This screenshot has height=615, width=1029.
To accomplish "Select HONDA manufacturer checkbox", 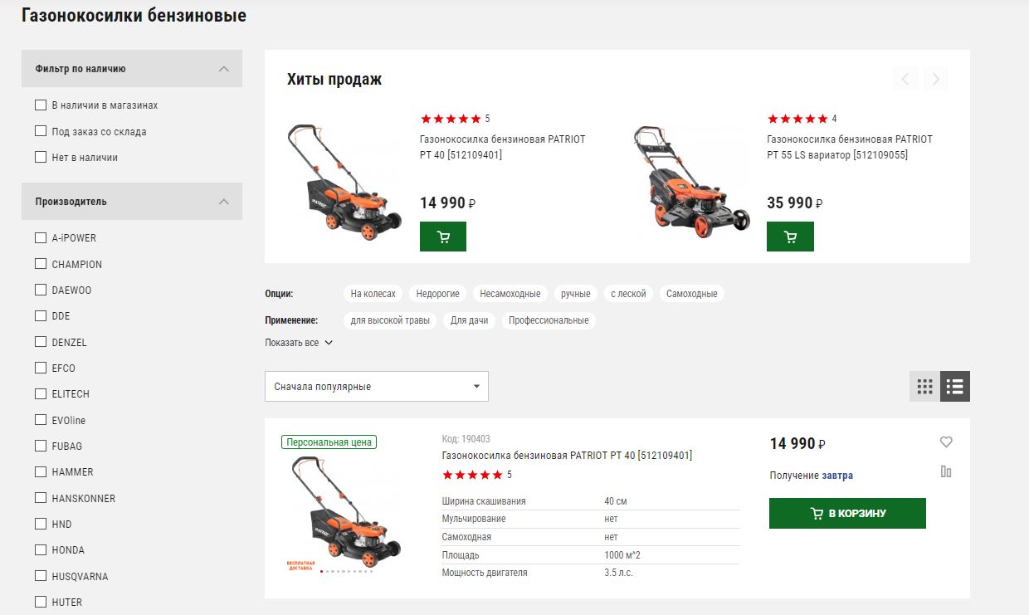I will [41, 549].
